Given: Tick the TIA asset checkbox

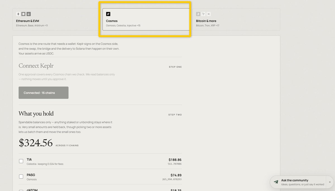Looking at the screenshot, I should coord(21,161).
